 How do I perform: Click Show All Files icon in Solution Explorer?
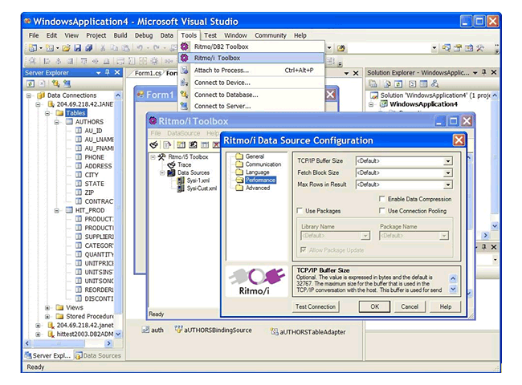click(x=387, y=83)
